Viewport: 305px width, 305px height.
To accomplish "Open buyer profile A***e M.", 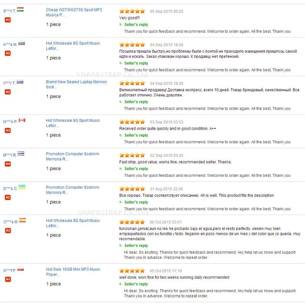I will [10, 44].
